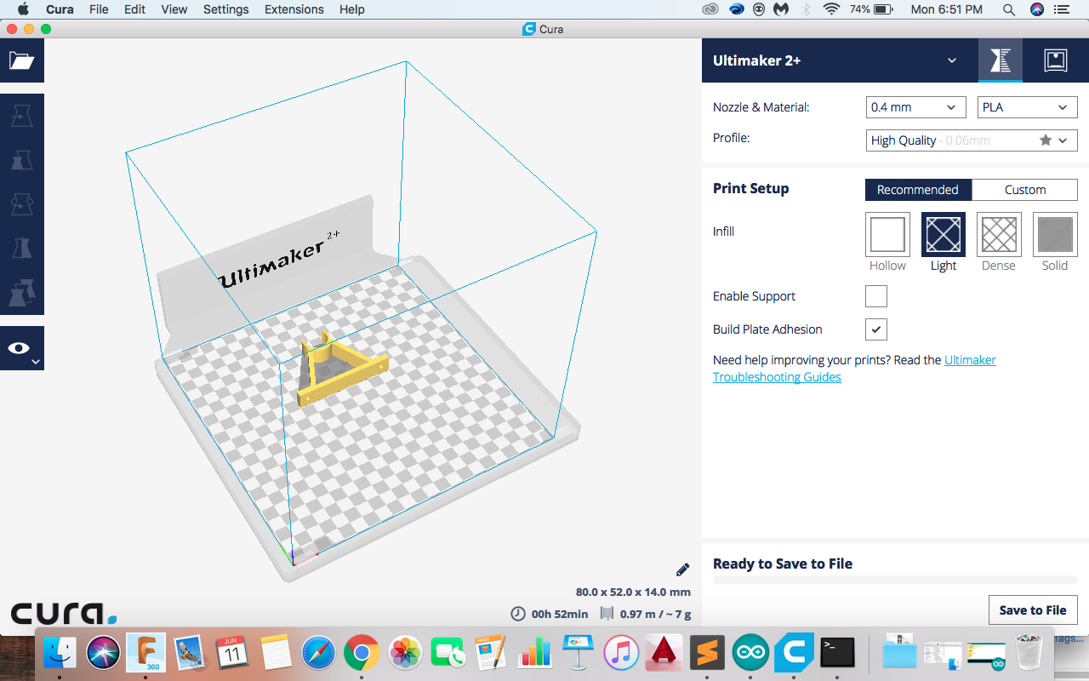Untick the Build Plate Adhesion checkbox
The image size is (1089, 681).
(x=876, y=329)
